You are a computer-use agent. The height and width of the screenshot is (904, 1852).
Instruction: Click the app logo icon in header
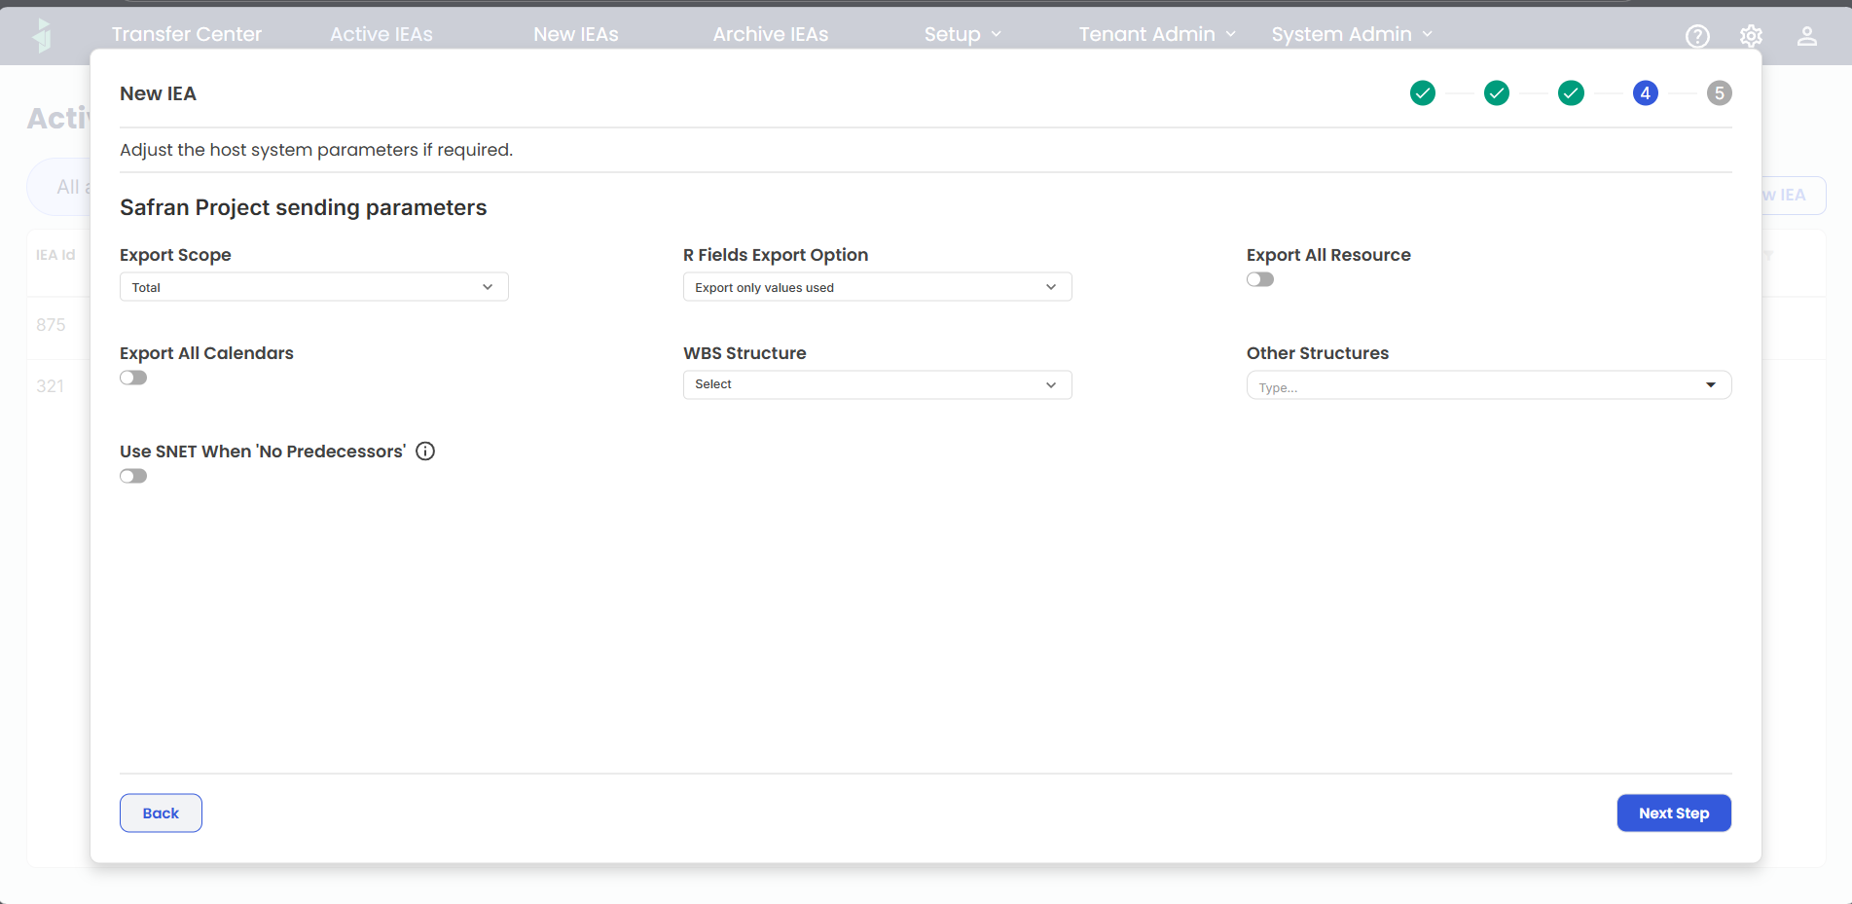(42, 35)
